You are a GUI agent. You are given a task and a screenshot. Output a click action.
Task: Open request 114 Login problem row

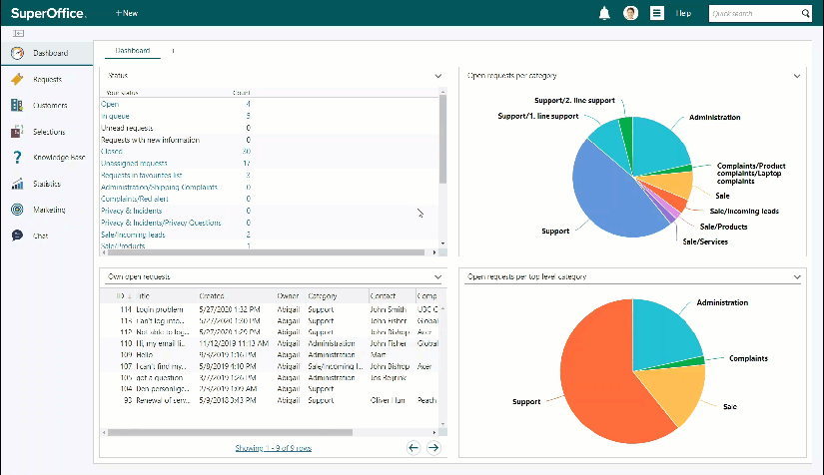coord(271,309)
